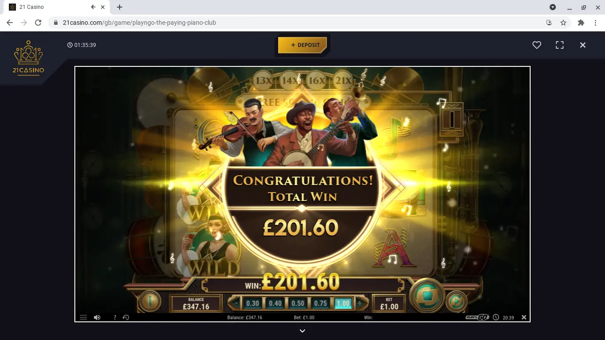
Task: Open the game history icon
Action: pyautogui.click(x=126, y=317)
